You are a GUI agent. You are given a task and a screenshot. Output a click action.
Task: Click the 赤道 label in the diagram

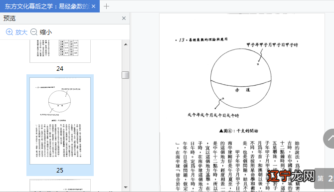click(242, 90)
